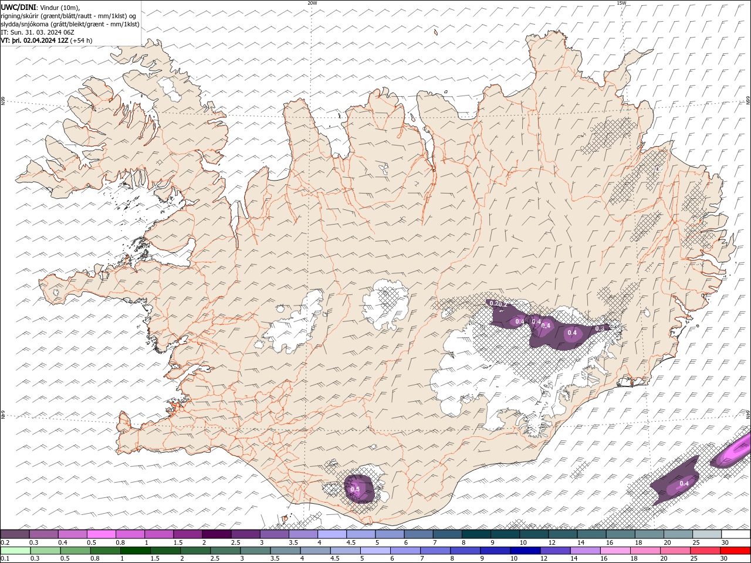The width and height of the screenshot is (751, 563).
Task: Click the valid time 'VT: þri. 02.04.2024 12Z'
Action: [x=35, y=40]
